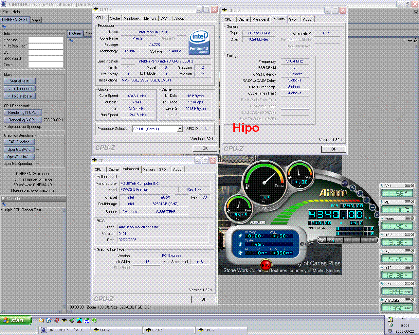Close the +3.3 voltage sensor panel
The image size is (419, 335).
(x=412, y=235)
